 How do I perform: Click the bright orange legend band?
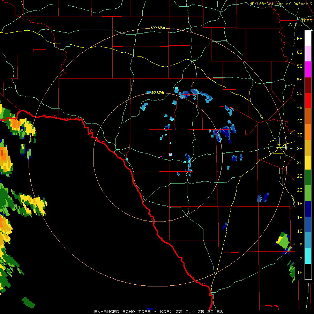(x=308, y=132)
